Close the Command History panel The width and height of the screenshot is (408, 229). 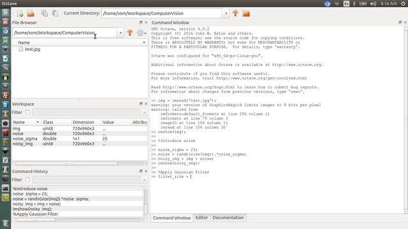(146, 171)
